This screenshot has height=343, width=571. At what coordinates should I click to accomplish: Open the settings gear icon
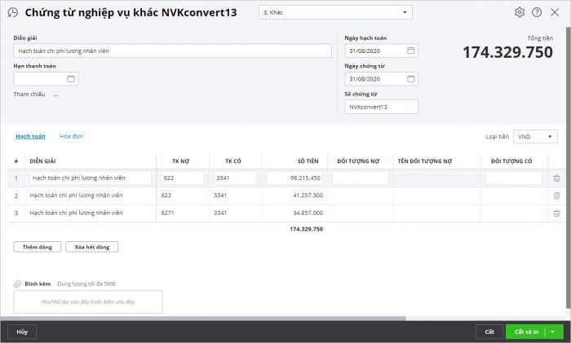click(520, 12)
